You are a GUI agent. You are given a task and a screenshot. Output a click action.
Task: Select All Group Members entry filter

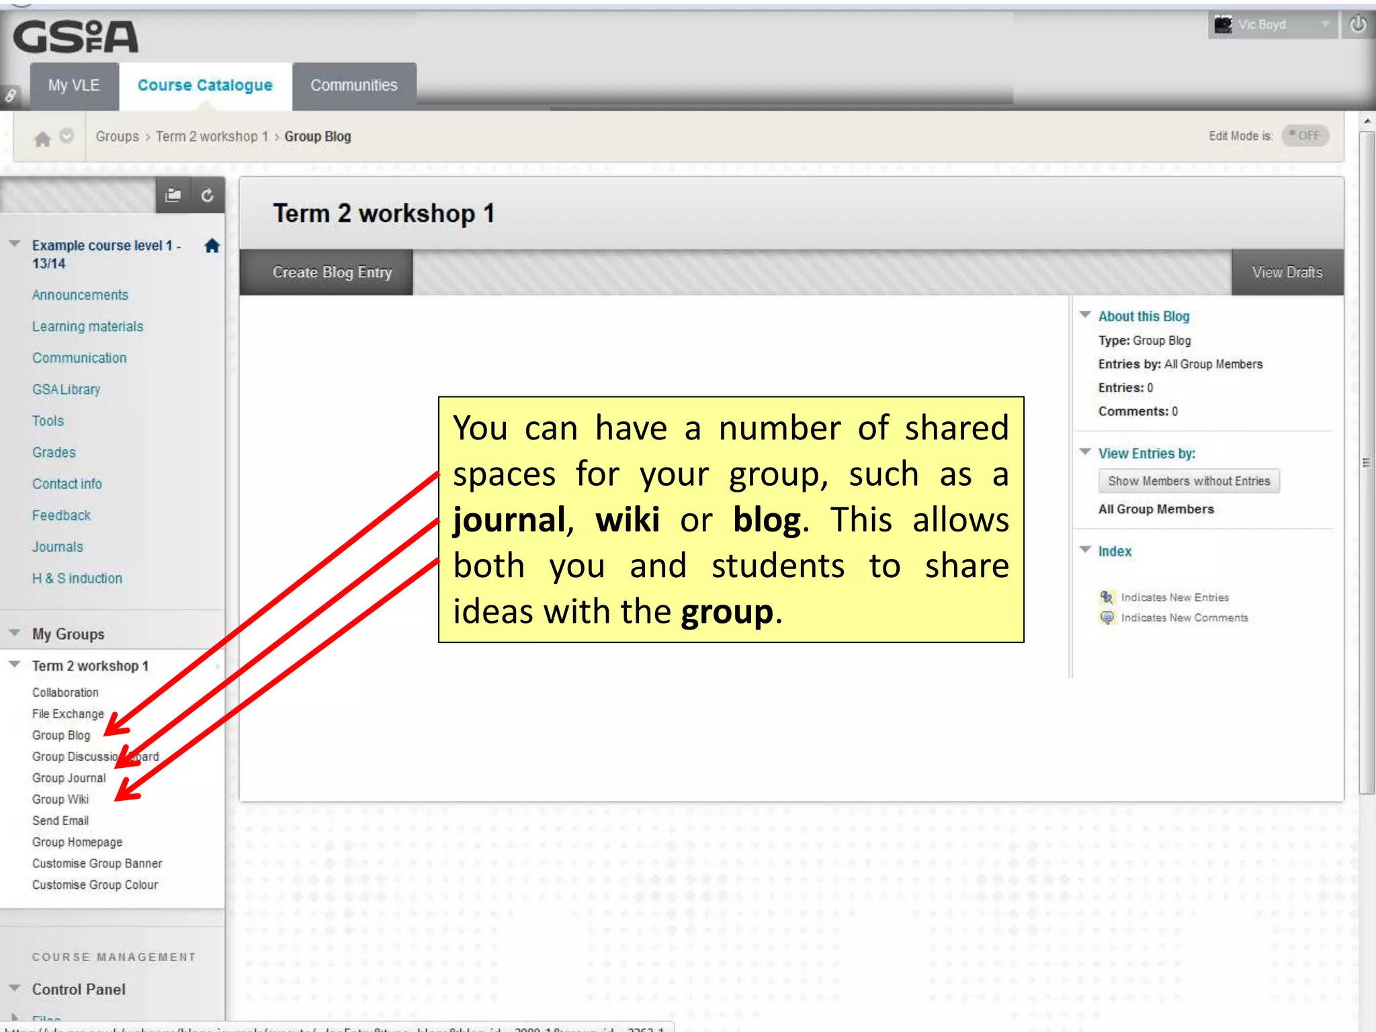point(1156,509)
